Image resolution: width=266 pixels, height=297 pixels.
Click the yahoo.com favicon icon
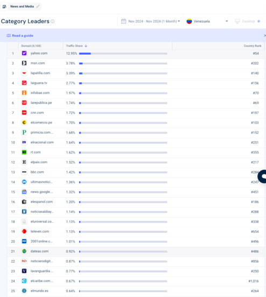tap(24, 53)
